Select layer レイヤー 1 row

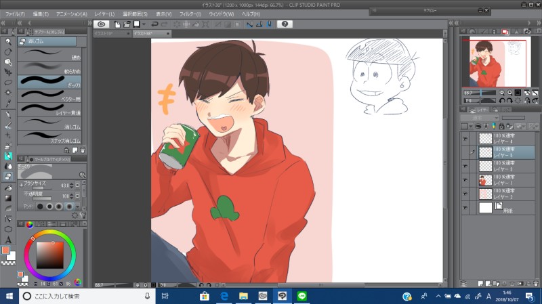tap(506, 180)
